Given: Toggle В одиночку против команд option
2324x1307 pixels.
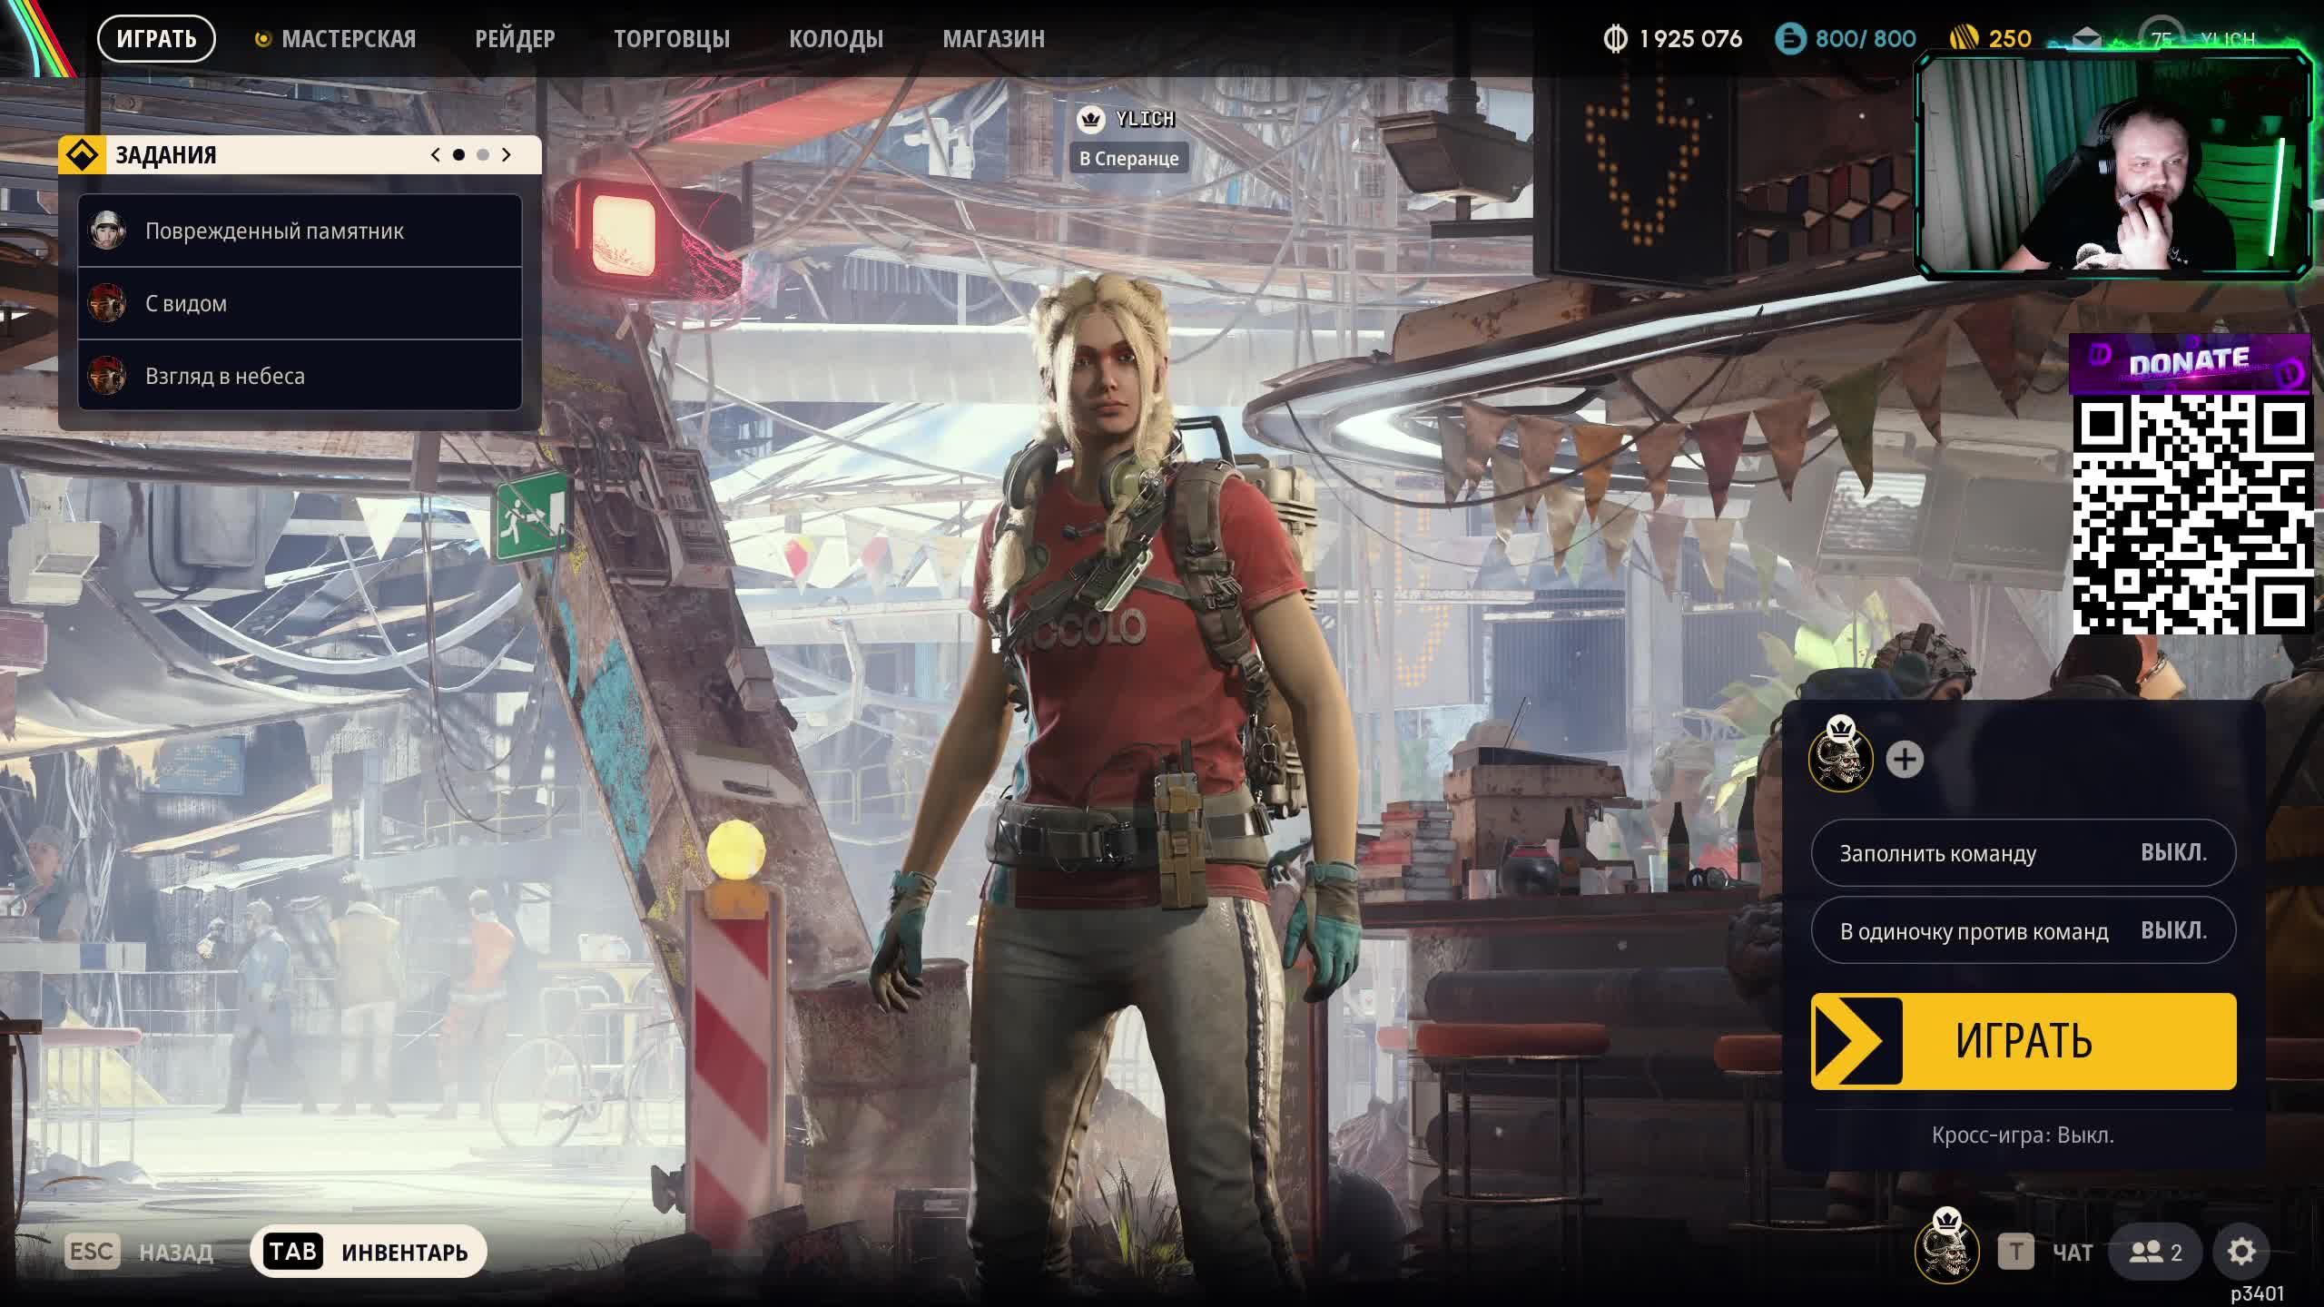Looking at the screenshot, I should [x=2023, y=930].
